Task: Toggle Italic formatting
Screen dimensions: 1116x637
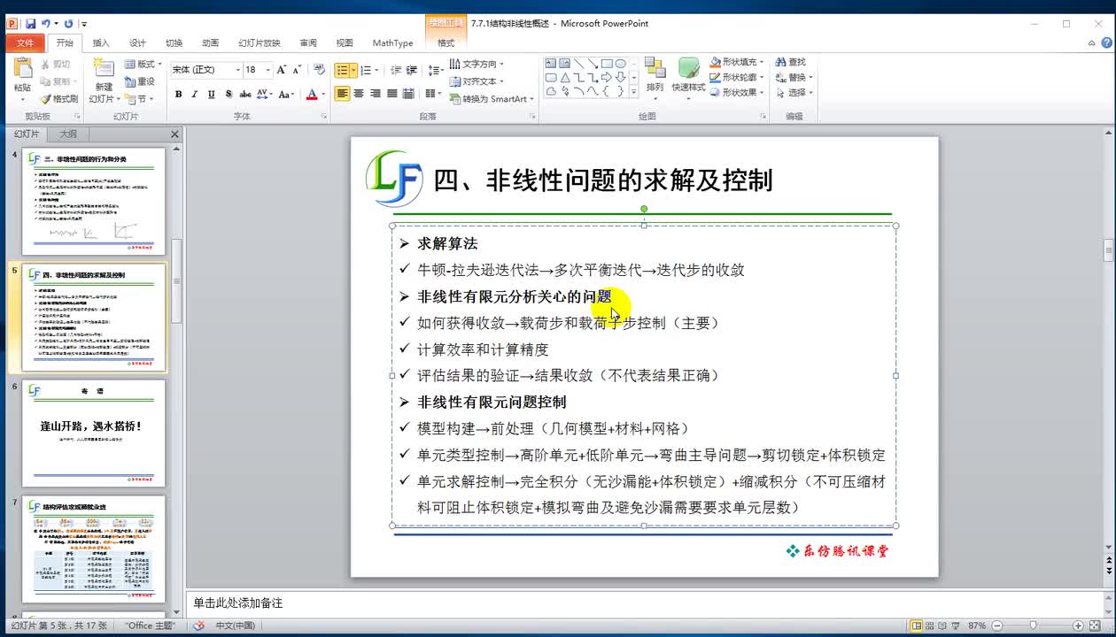Action: [194, 94]
